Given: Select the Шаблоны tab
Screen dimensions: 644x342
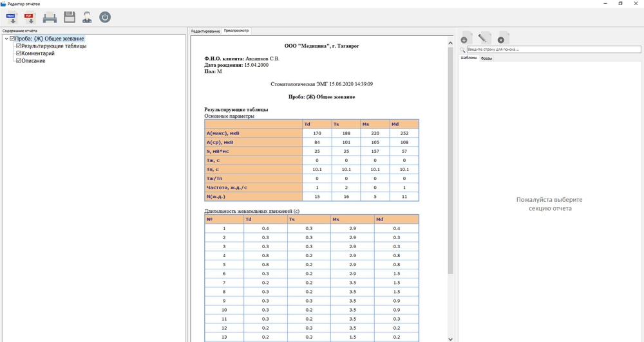Looking at the screenshot, I should tap(468, 58).
